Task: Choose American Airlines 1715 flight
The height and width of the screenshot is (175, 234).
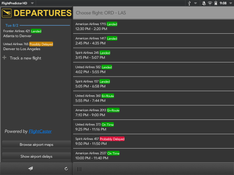Action: pyautogui.click(x=154, y=26)
